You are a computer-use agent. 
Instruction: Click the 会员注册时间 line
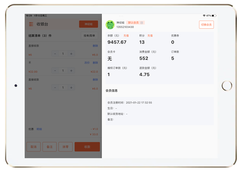coord(130,102)
